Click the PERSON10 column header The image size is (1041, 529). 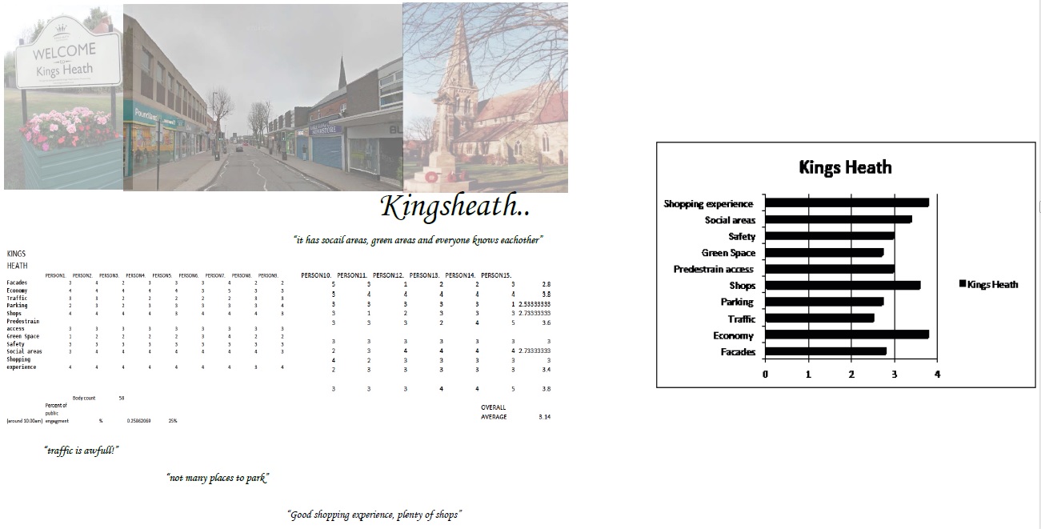coord(317,275)
